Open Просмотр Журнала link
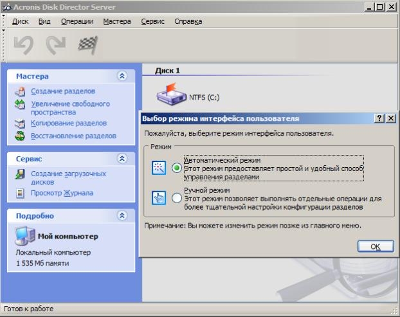 62,193
